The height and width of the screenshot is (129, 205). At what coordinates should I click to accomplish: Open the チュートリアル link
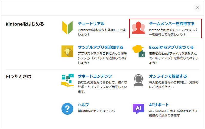91,24
